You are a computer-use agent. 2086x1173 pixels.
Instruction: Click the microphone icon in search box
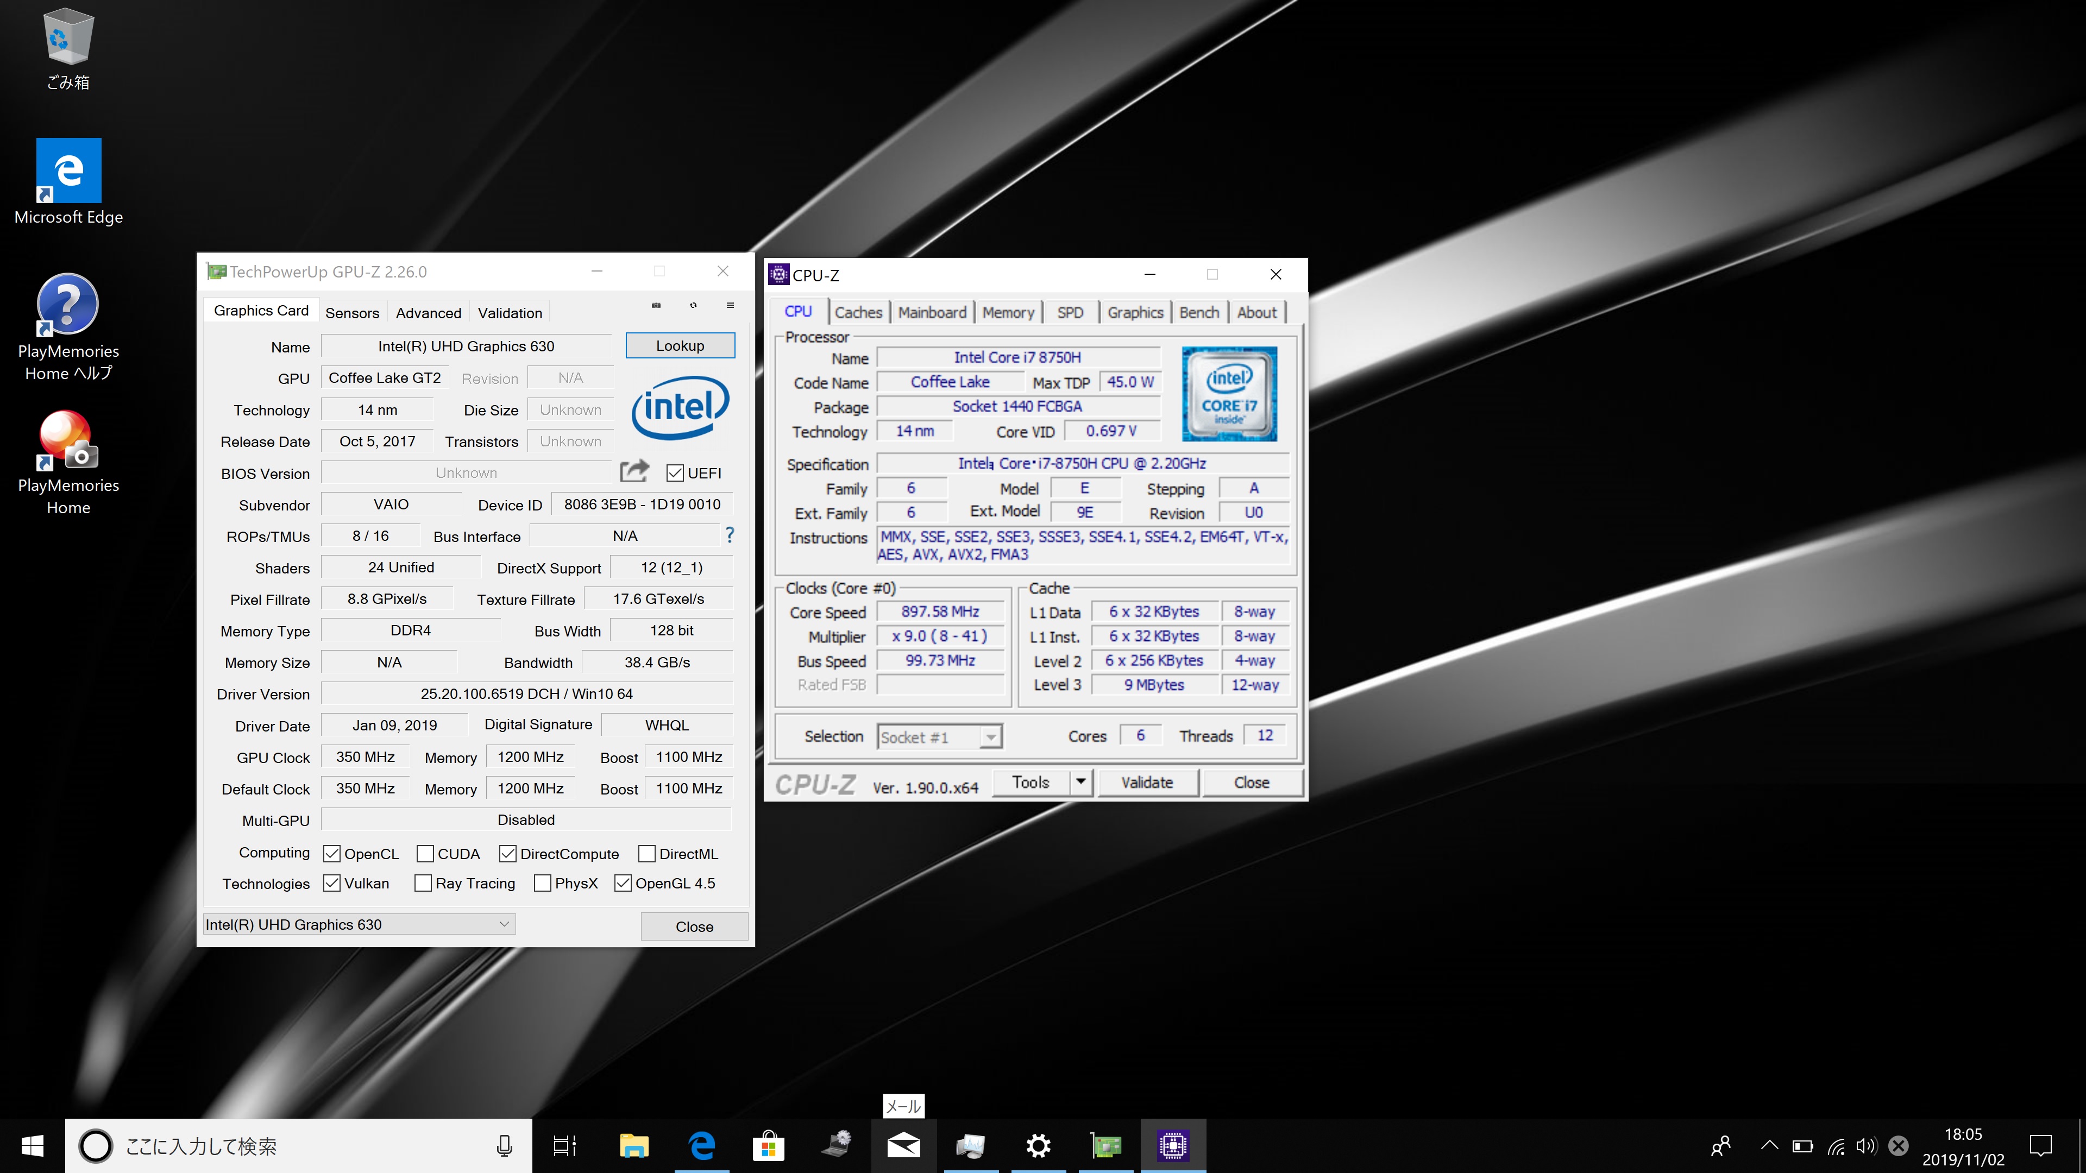click(x=504, y=1145)
